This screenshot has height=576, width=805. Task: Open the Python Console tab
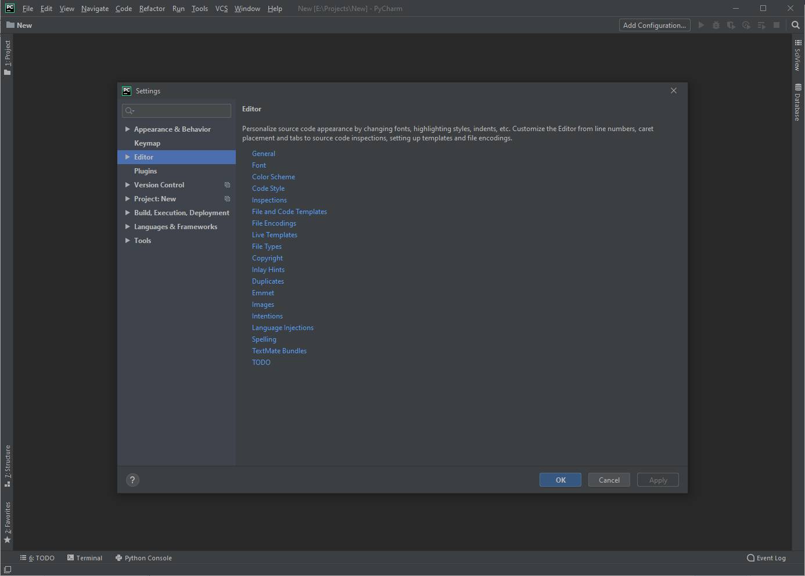click(143, 558)
